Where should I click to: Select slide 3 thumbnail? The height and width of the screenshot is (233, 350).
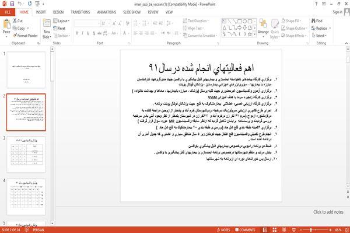[26, 154]
